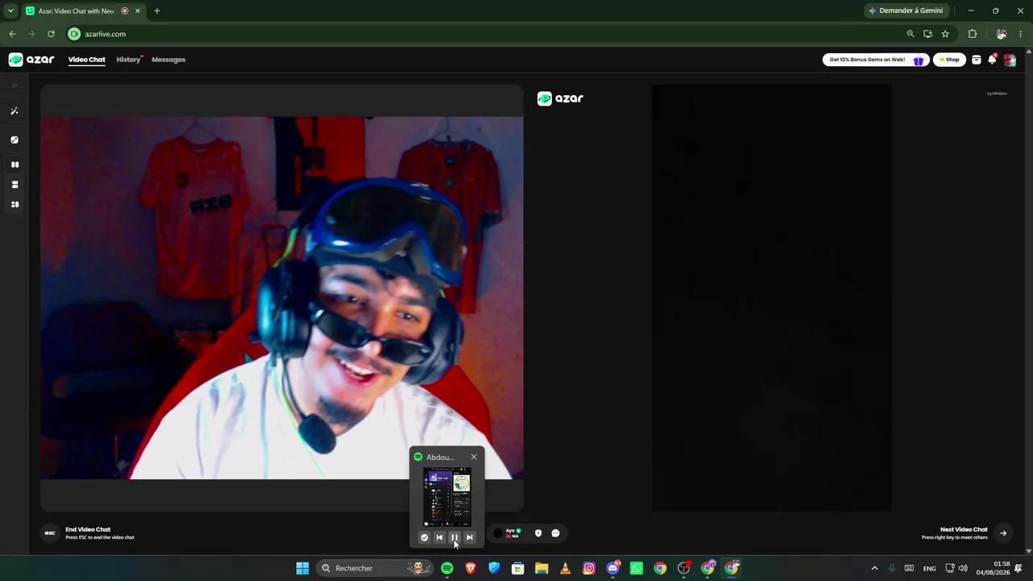
Task: Select the third video layout option
Action: tap(15, 205)
